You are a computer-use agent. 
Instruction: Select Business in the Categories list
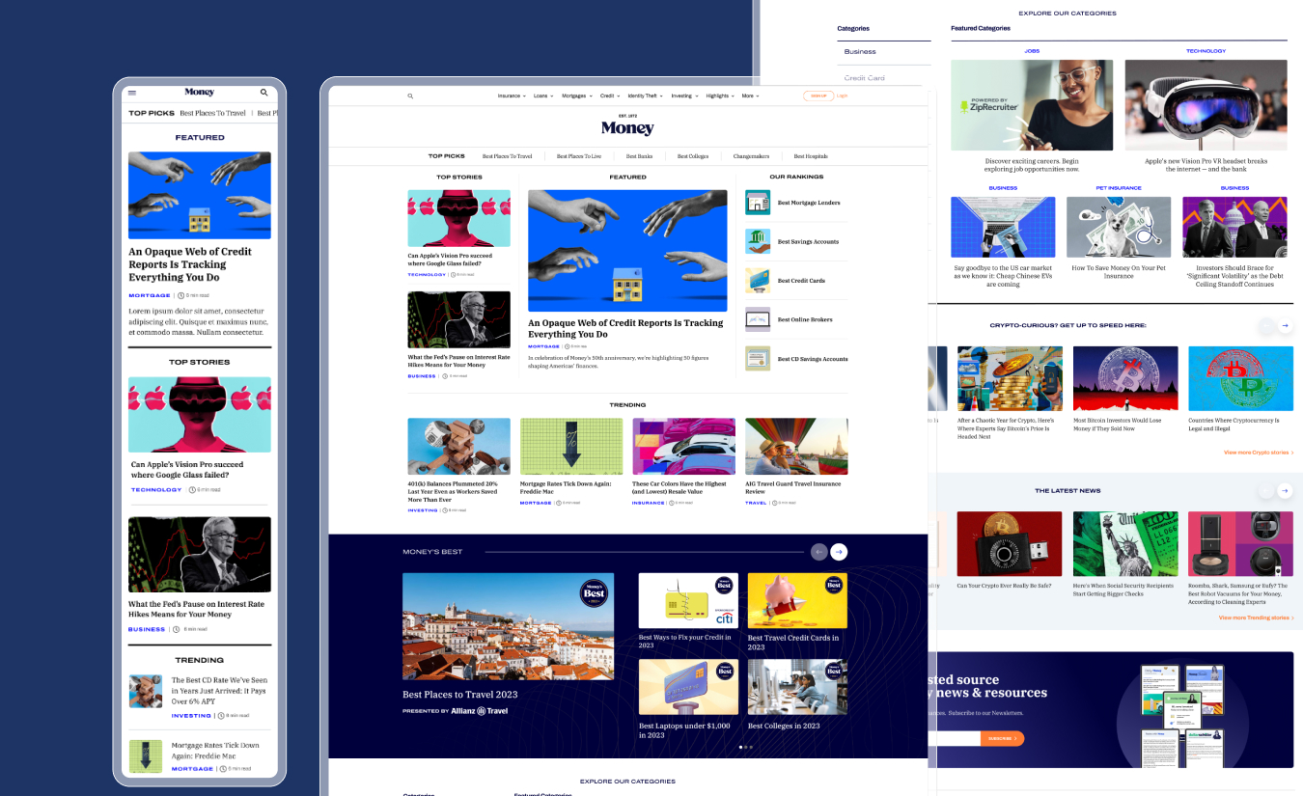(860, 52)
